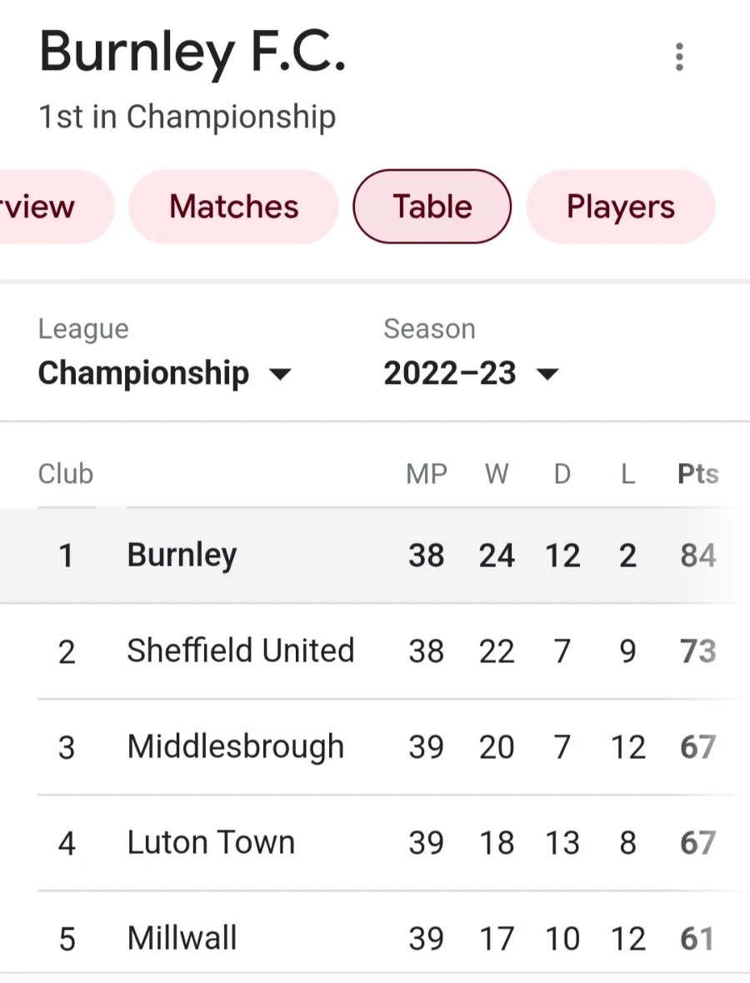Click the arrow next to 2022–23
This screenshot has height=983, width=750.
[547, 374]
